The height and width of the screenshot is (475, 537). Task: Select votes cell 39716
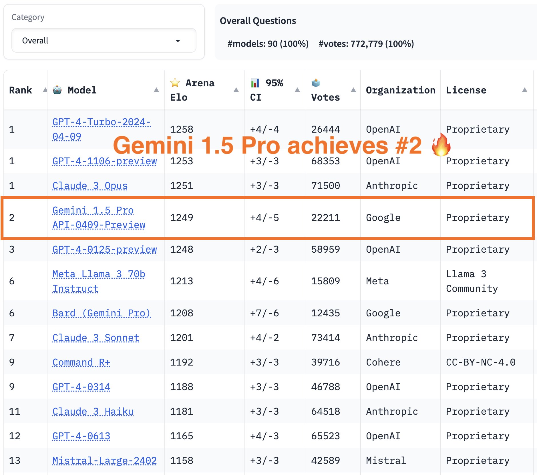326,362
